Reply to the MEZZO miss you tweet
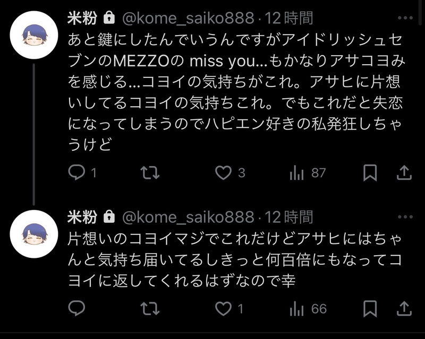Image resolution: width=425 pixels, height=339 pixels. [78, 172]
